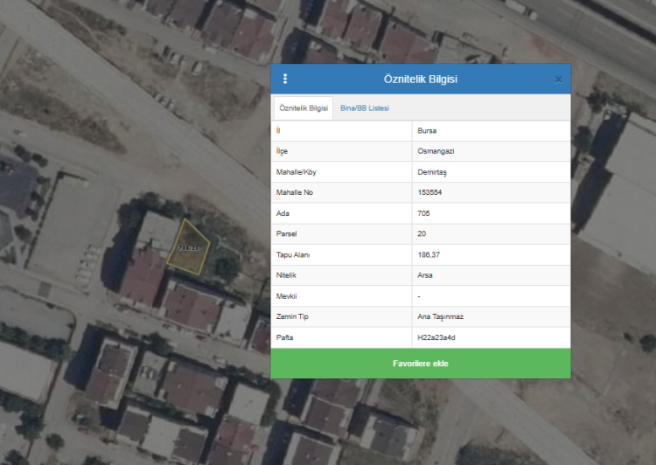Open the three-dot options menu
The width and height of the screenshot is (656, 465).
(285, 79)
